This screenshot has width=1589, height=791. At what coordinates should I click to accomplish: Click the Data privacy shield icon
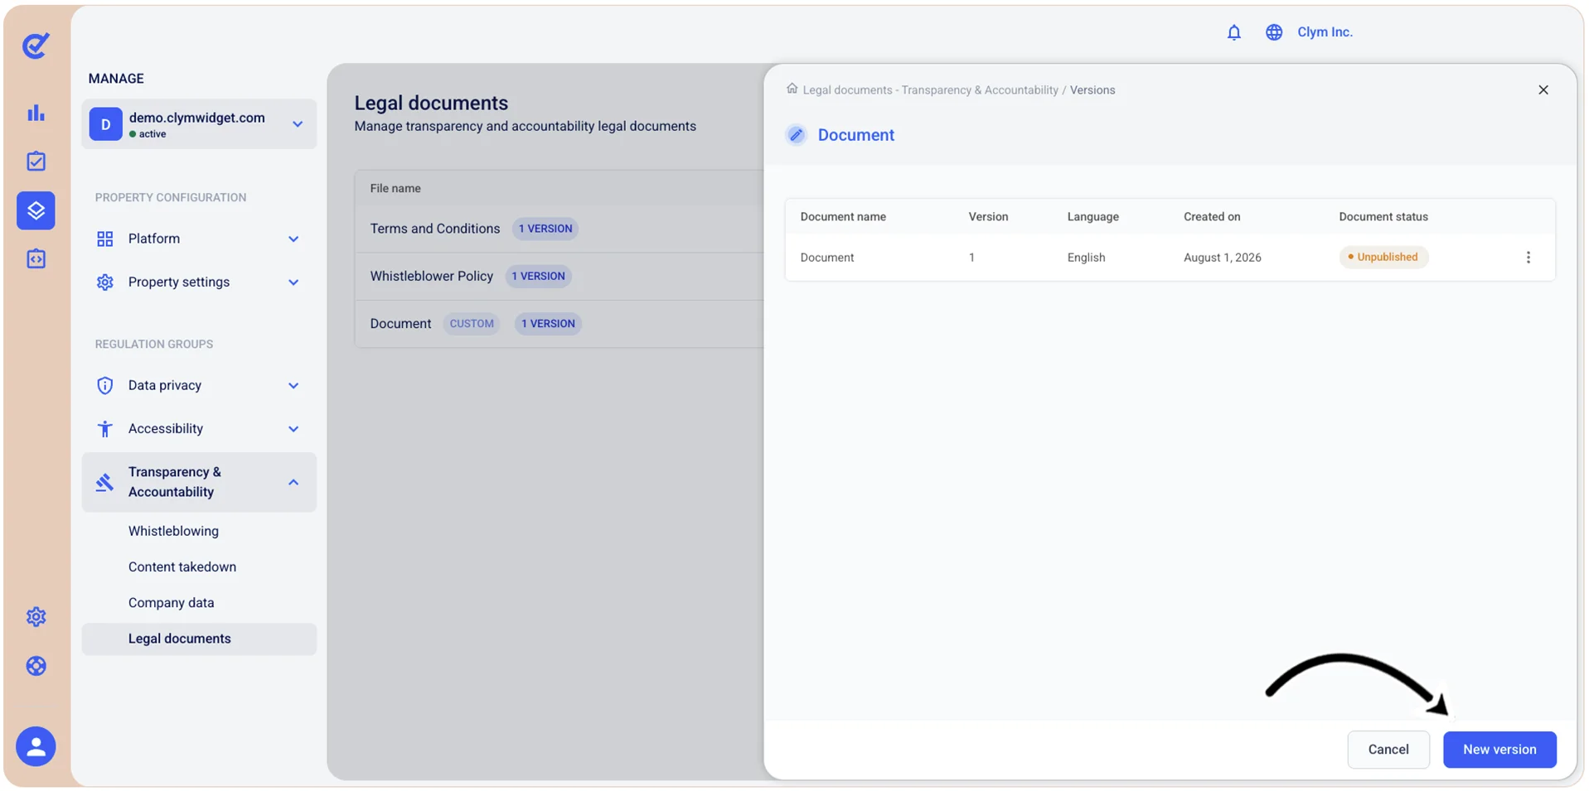click(x=104, y=385)
